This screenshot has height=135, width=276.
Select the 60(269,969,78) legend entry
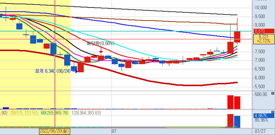(54, 113)
